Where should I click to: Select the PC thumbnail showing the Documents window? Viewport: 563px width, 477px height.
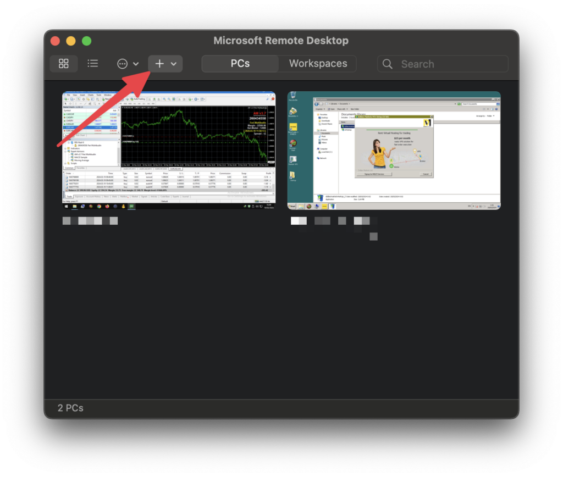tap(394, 151)
